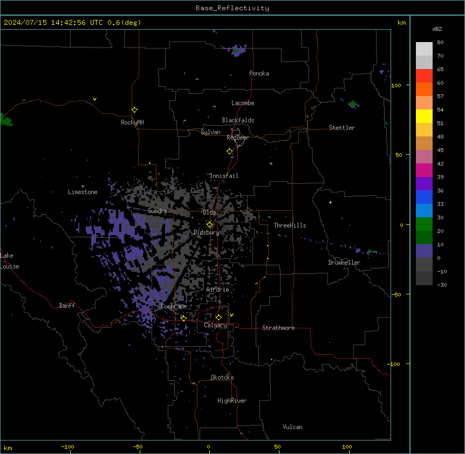The image size is (465, 454).
Task: Select the Vulcan label
Action: pyautogui.click(x=293, y=427)
